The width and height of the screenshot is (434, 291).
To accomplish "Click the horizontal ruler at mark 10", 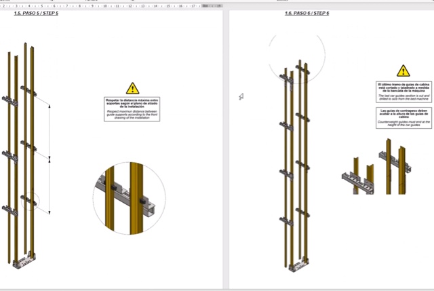I will (x=105, y=6).
